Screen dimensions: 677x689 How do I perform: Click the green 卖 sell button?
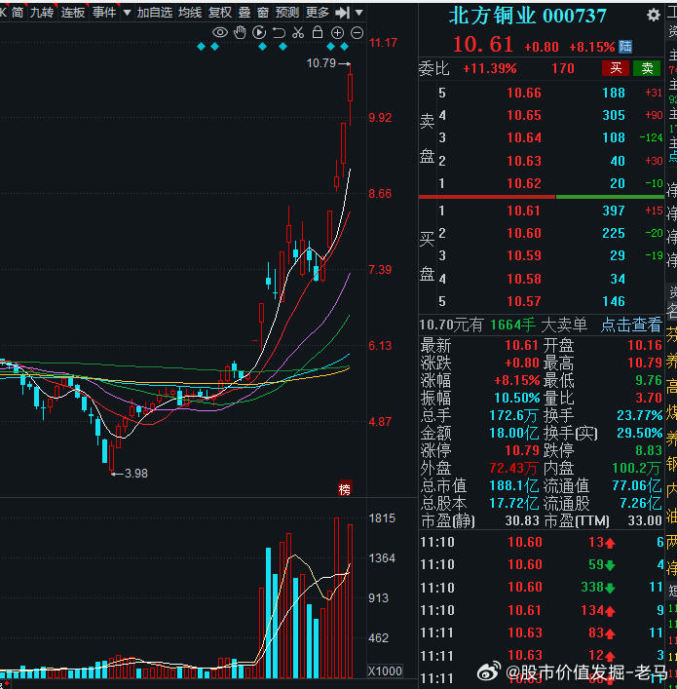click(x=647, y=68)
